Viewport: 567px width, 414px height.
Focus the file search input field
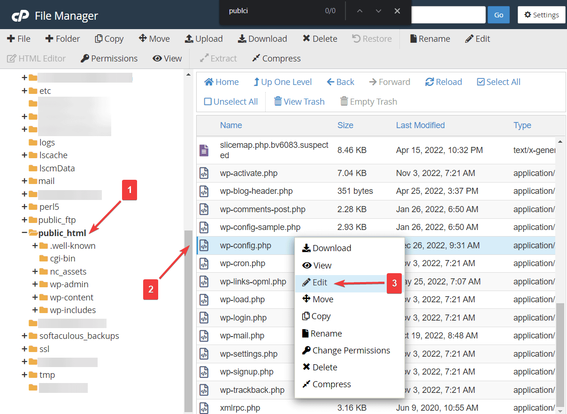(x=448, y=15)
